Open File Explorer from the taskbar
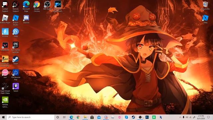 click(x=85, y=117)
